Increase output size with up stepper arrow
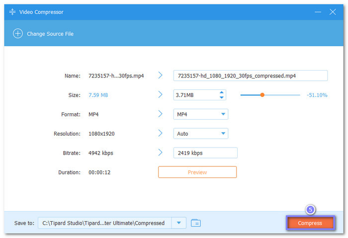The width and height of the screenshot is (348, 238). pos(221,92)
